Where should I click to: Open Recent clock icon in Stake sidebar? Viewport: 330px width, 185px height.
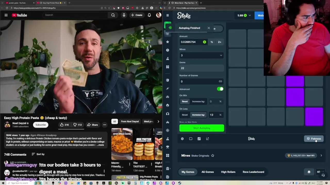pos(168,50)
